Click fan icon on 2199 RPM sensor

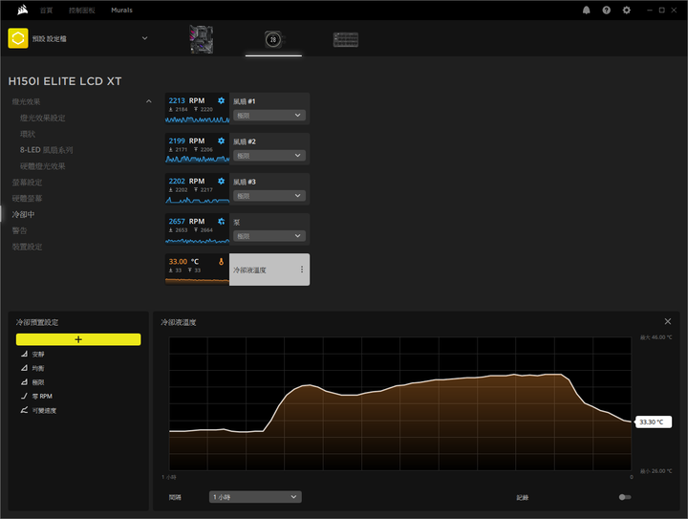(x=221, y=141)
